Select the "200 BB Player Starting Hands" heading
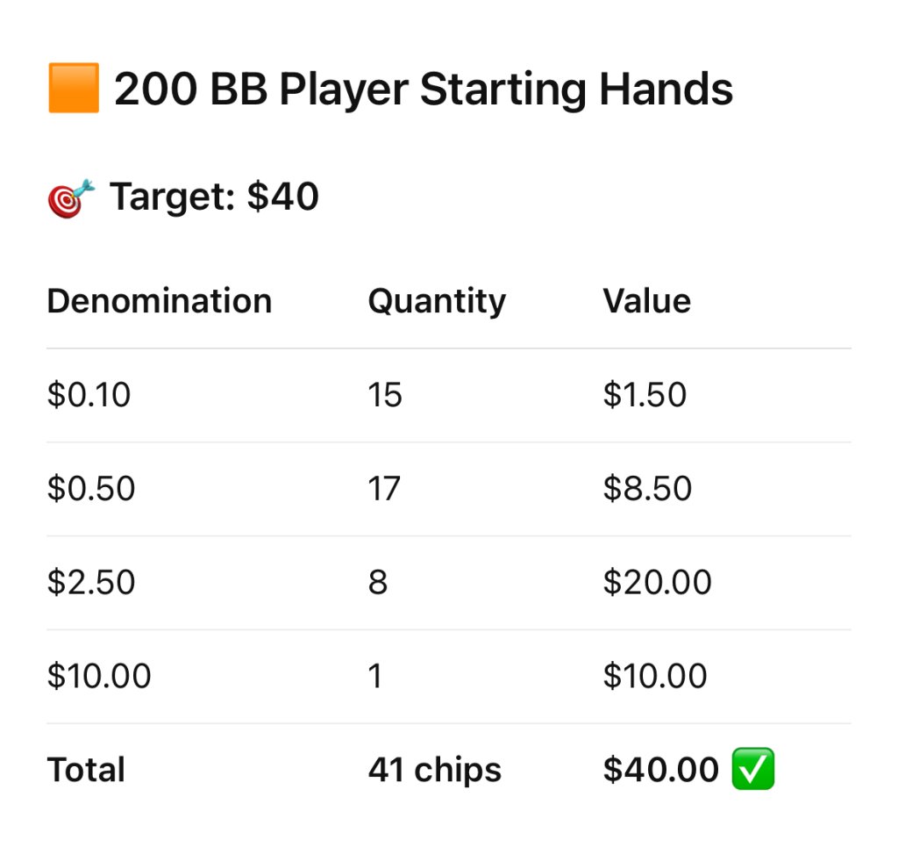This screenshot has height=847, width=898. point(424,90)
